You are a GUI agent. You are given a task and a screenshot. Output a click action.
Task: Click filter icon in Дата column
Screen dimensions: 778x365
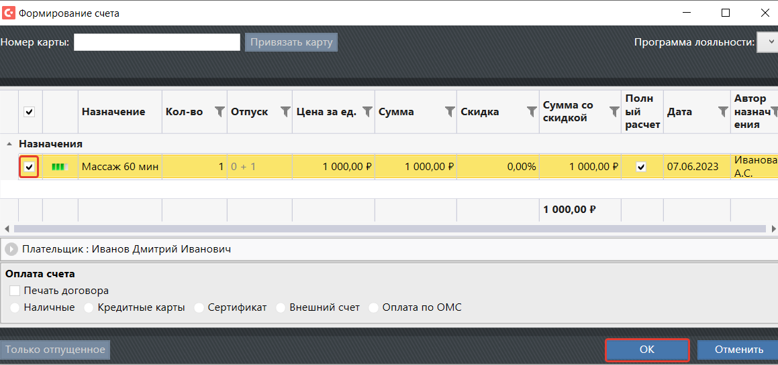[x=722, y=112]
